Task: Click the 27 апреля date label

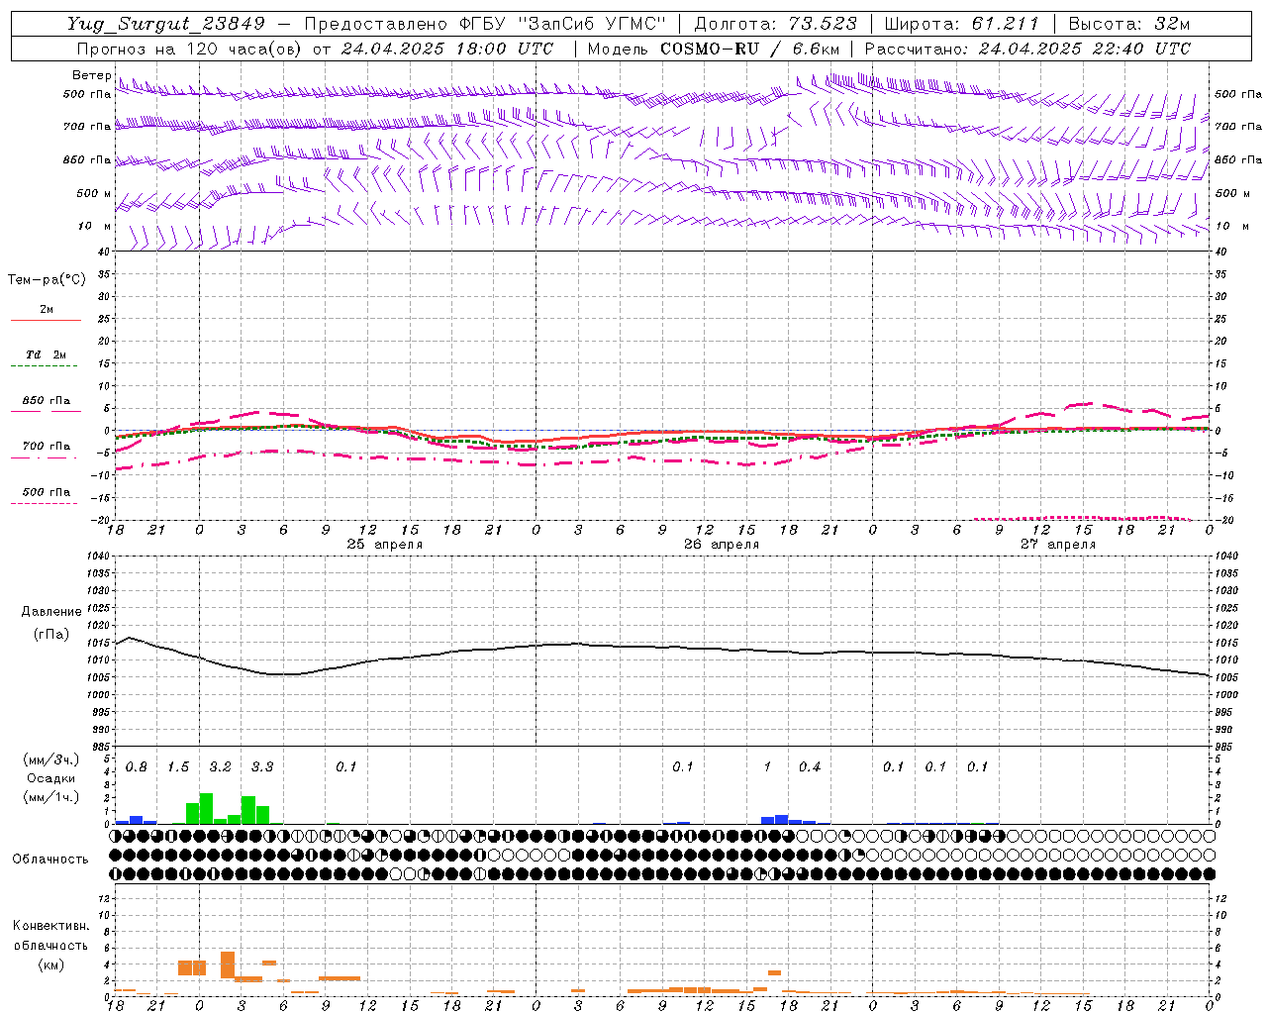Action: 1058,545
